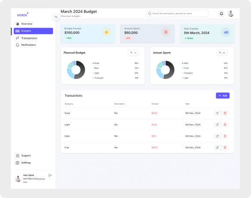Collapse sidebar using the hamburger toggle icon
This screenshot has height=198, width=251.
(x=56, y=17)
